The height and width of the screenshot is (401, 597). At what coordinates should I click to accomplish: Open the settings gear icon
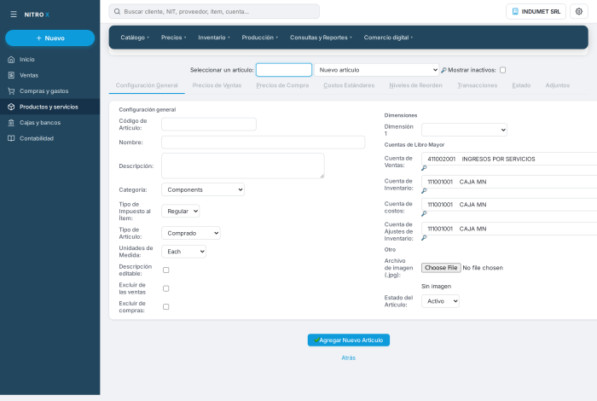[x=579, y=11]
